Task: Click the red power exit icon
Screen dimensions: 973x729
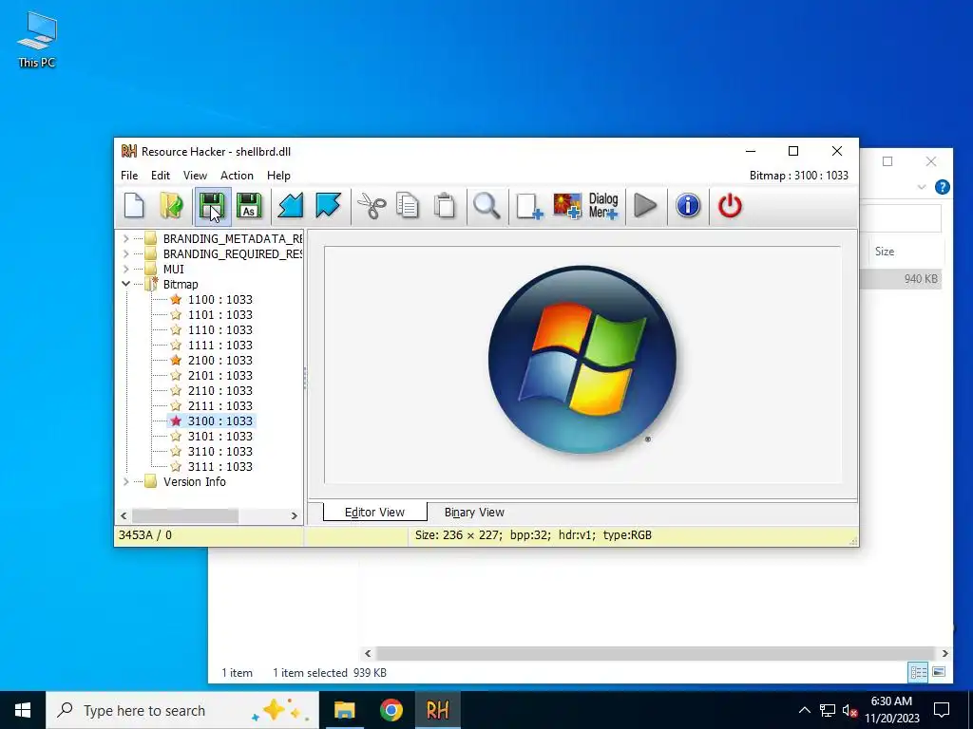Action: point(730,206)
